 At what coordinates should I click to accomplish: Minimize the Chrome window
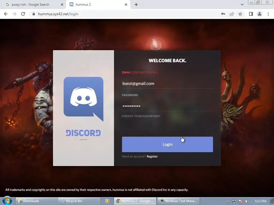pos(252,2)
